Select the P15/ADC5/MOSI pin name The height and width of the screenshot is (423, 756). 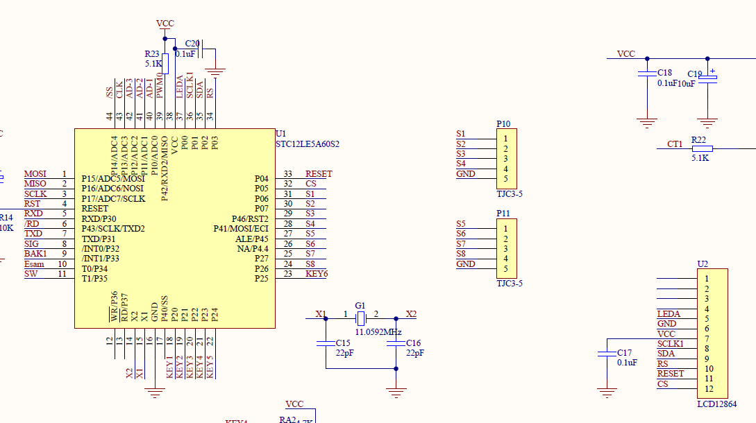[x=113, y=179]
